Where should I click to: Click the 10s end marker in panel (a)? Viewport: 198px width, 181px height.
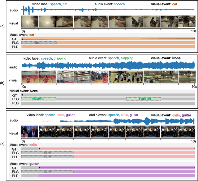pyautogui.click(x=192, y=32)
